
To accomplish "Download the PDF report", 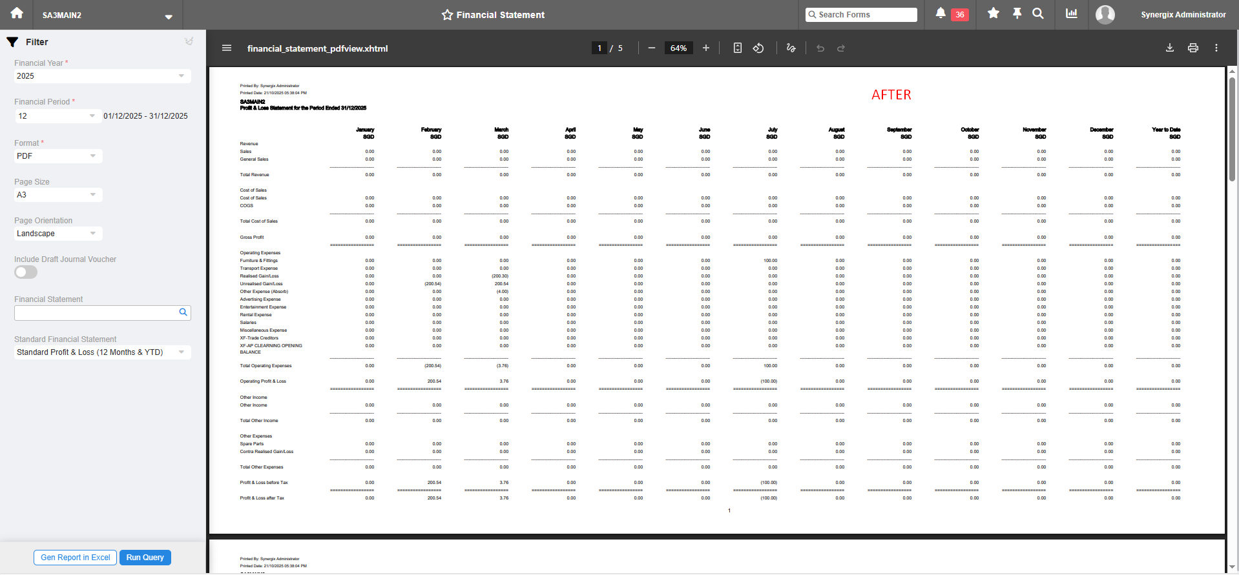I will (1169, 48).
